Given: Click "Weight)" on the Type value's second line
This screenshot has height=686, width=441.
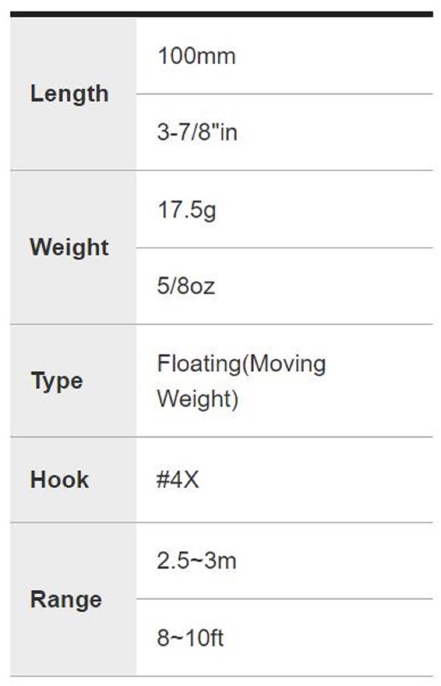Looking at the screenshot, I should point(197,398).
